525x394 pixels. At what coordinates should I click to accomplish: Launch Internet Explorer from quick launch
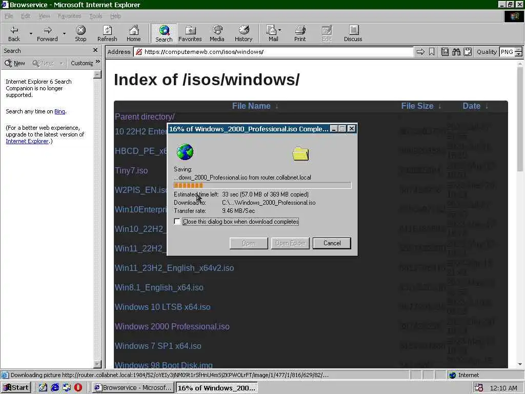55,388
